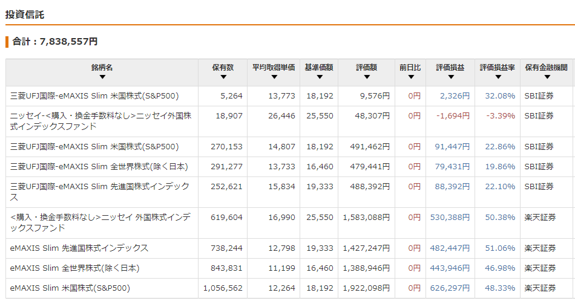Click return rate -3.39%
The width and height of the screenshot is (575, 304).
(x=501, y=116)
